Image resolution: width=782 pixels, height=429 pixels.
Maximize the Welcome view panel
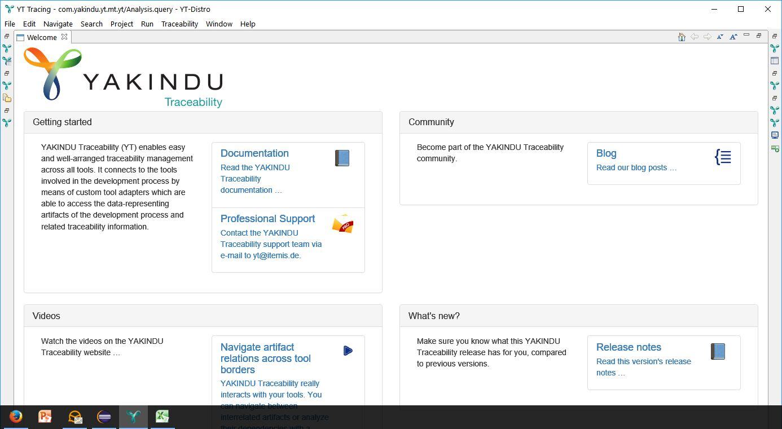point(759,36)
